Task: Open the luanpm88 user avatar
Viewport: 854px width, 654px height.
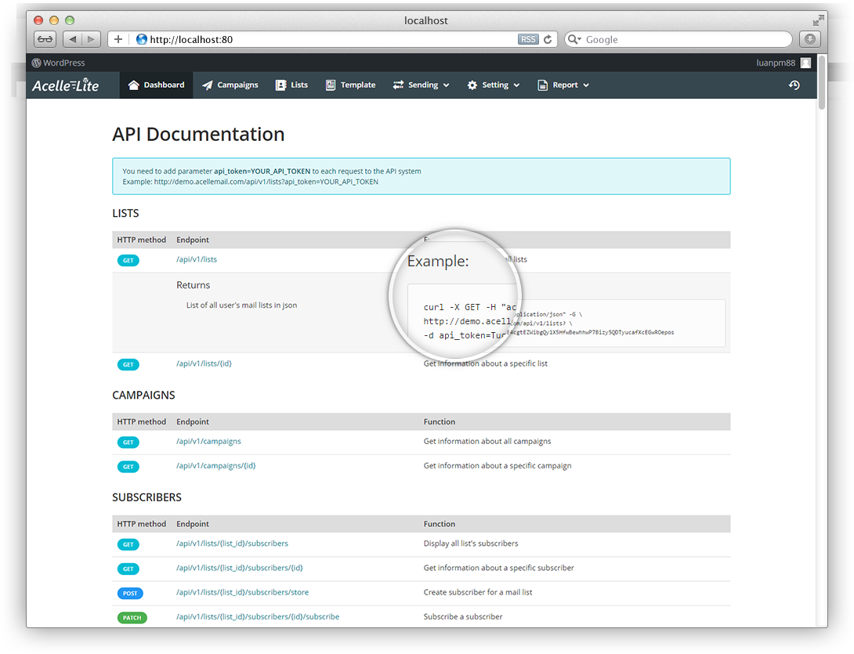Action: point(806,63)
